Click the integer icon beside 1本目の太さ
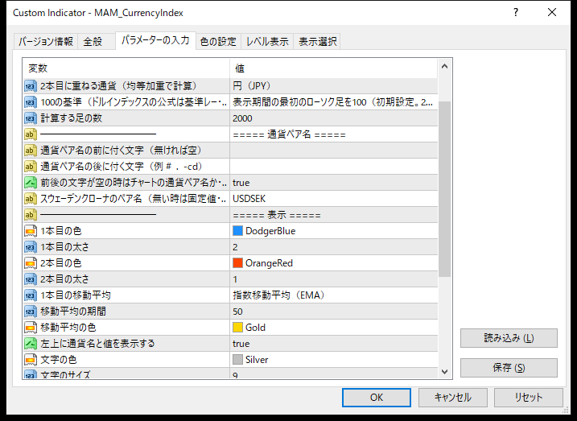The height and width of the screenshot is (421, 577). tap(31, 247)
